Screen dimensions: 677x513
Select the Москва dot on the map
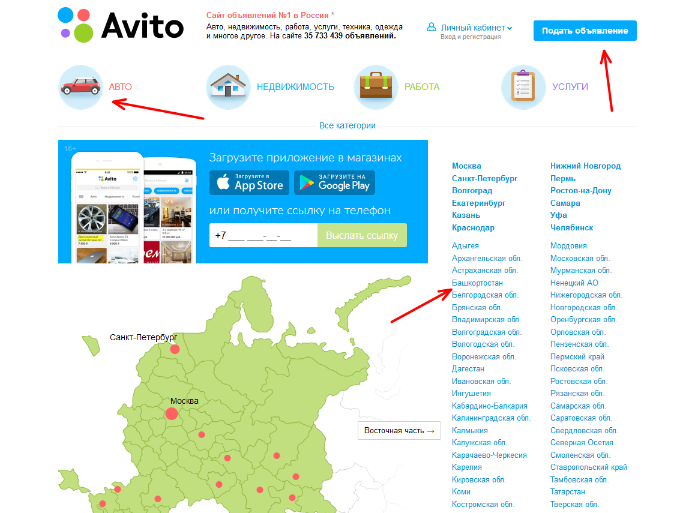172,413
